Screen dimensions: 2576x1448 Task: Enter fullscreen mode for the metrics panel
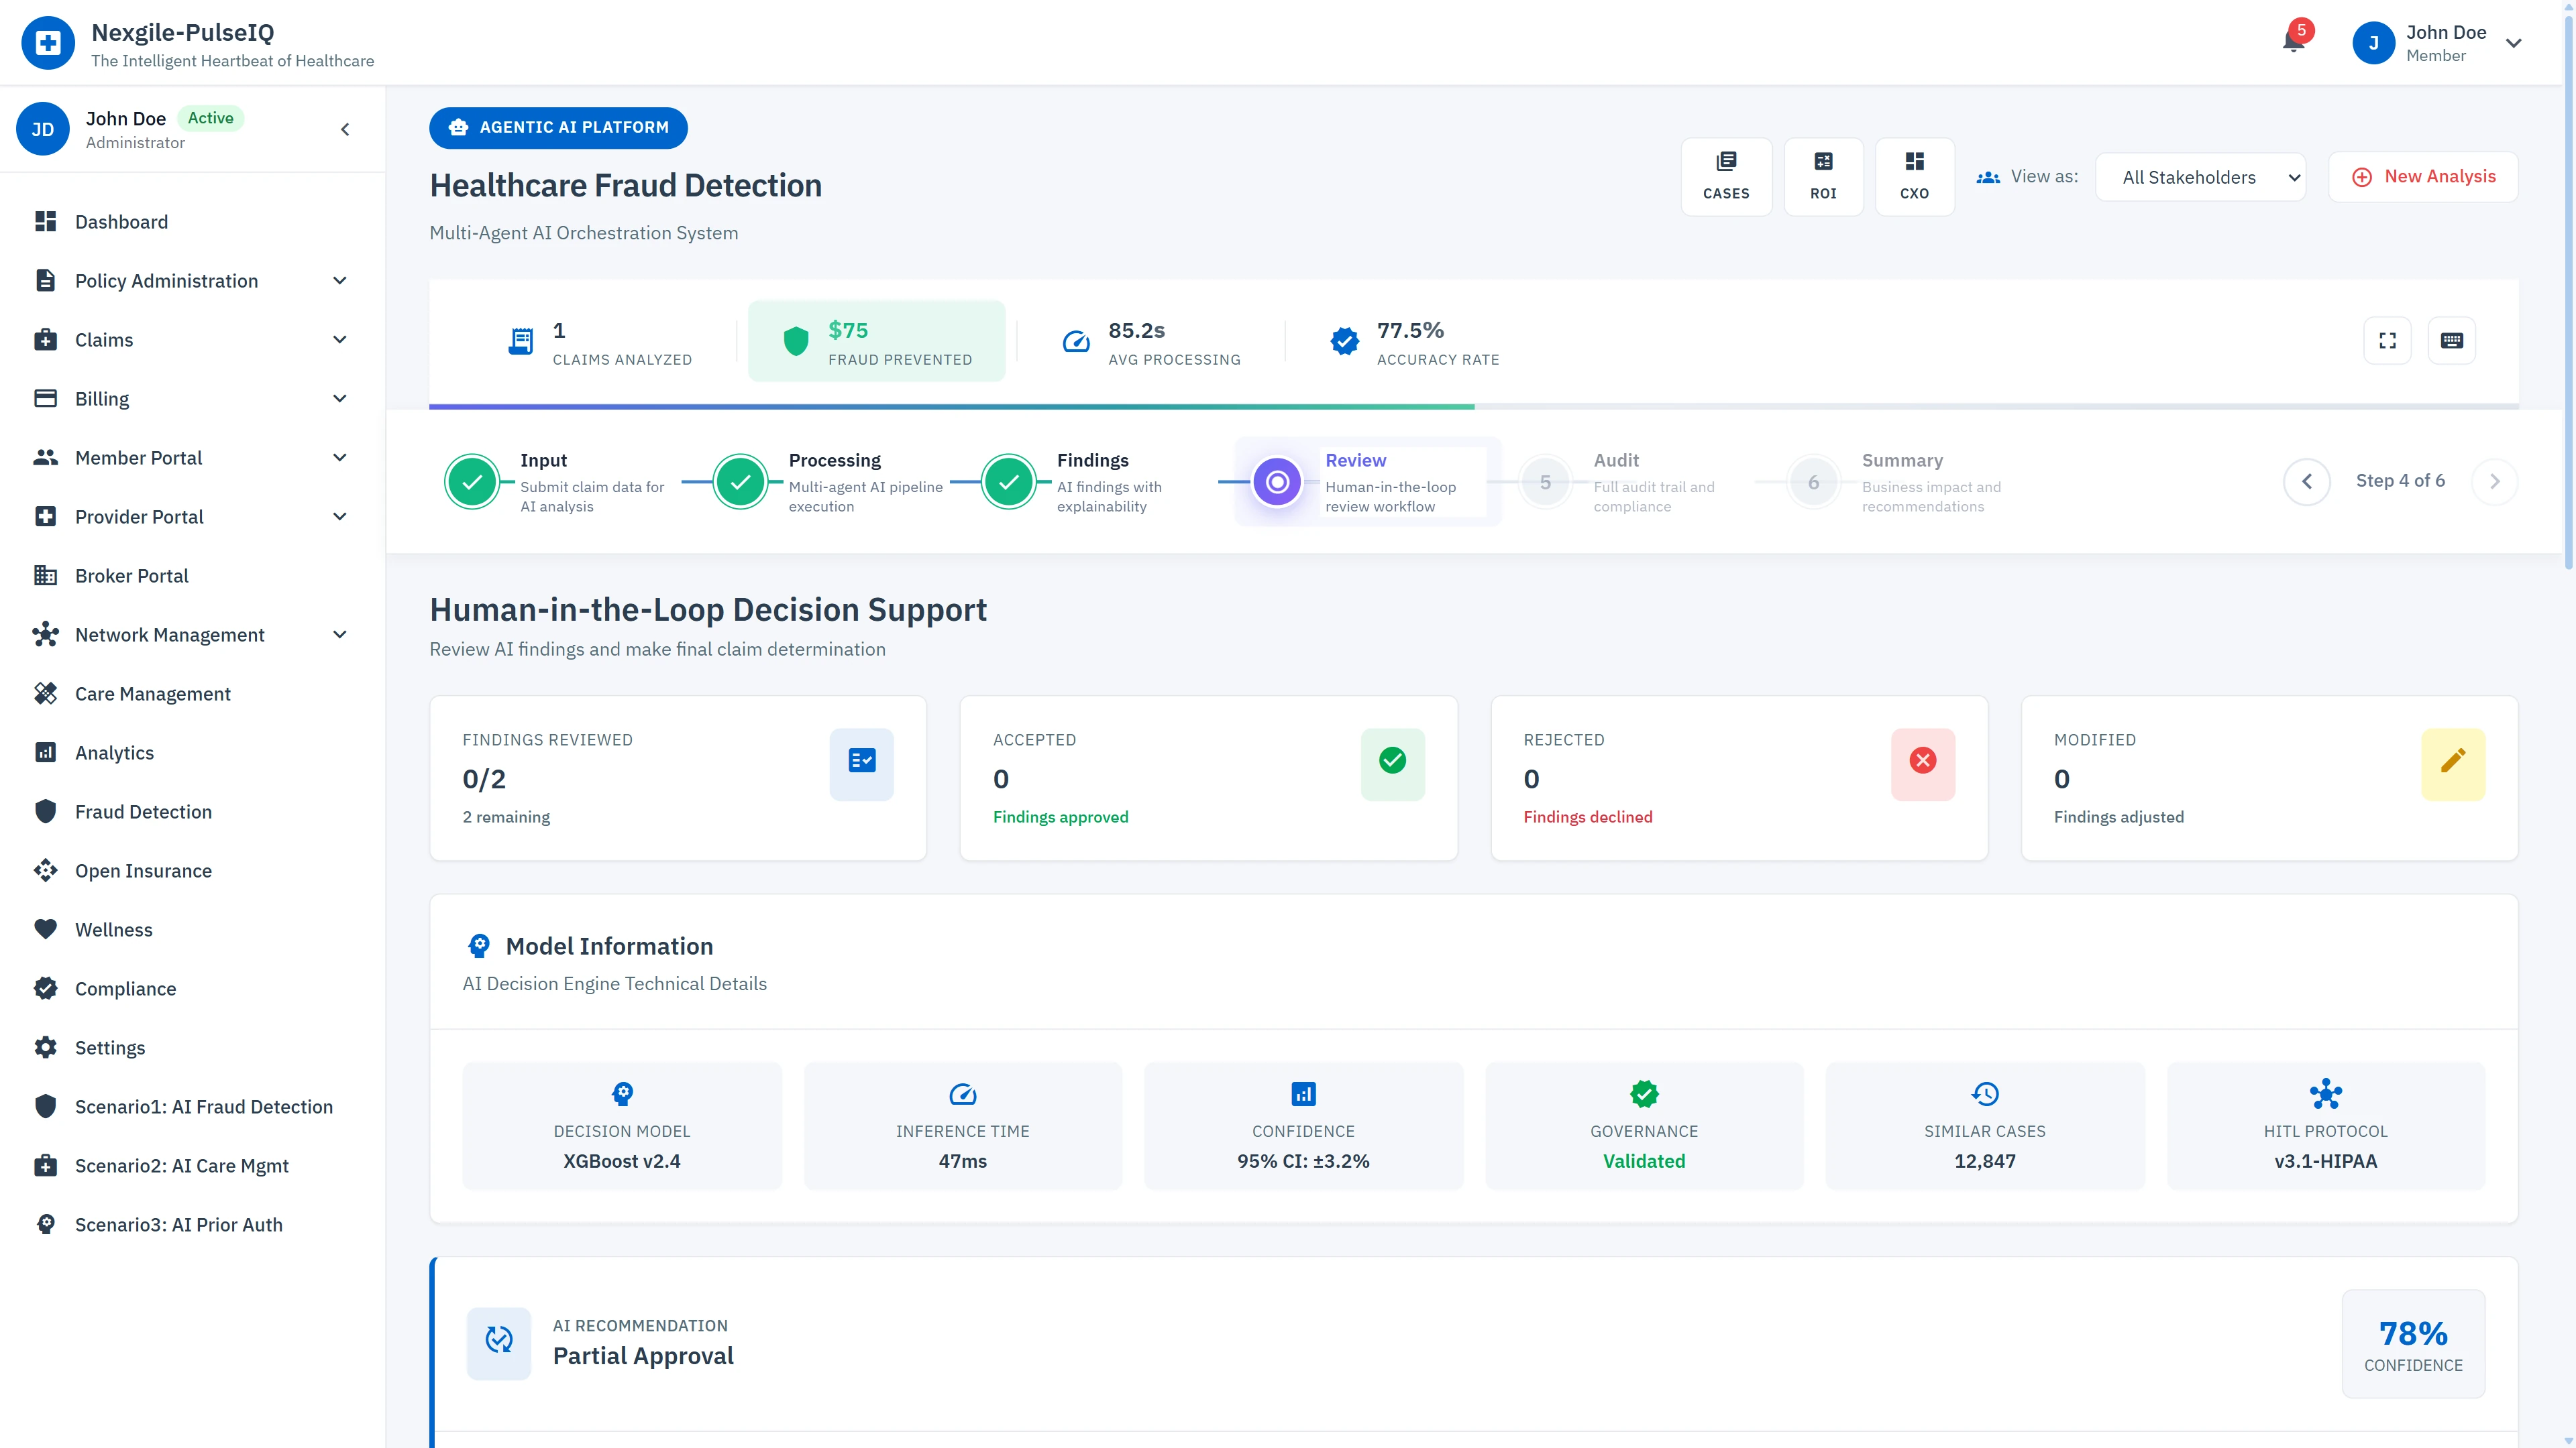point(2387,340)
